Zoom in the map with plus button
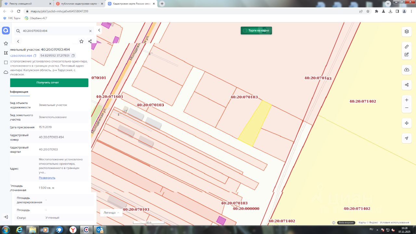 click(x=407, y=100)
